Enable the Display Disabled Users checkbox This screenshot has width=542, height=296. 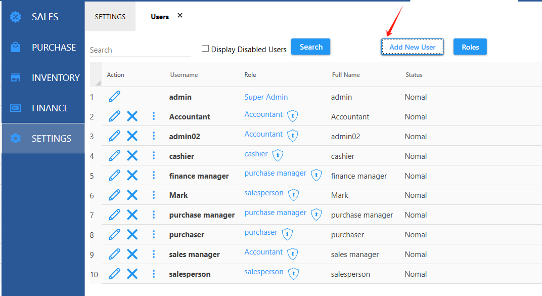[x=205, y=49]
